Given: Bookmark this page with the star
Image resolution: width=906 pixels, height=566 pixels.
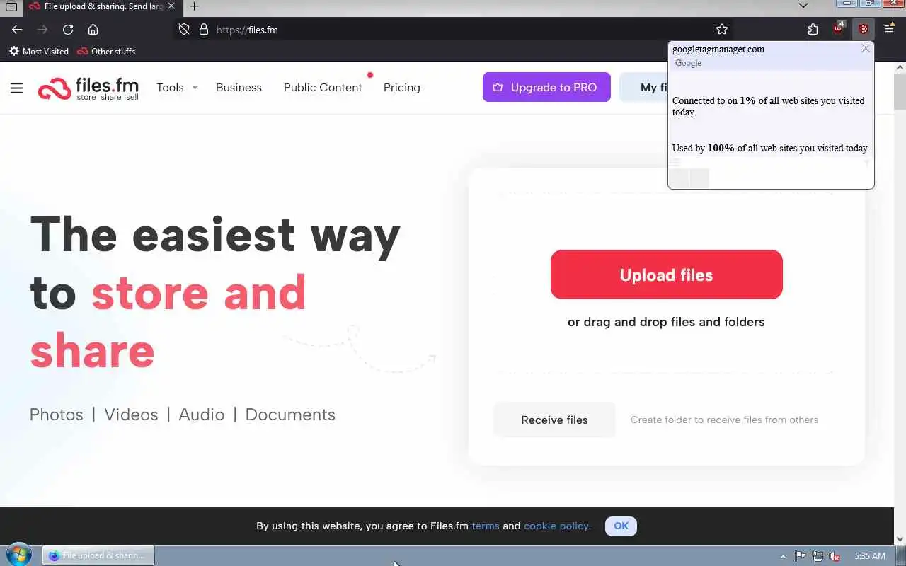Looking at the screenshot, I should pyautogui.click(x=722, y=29).
